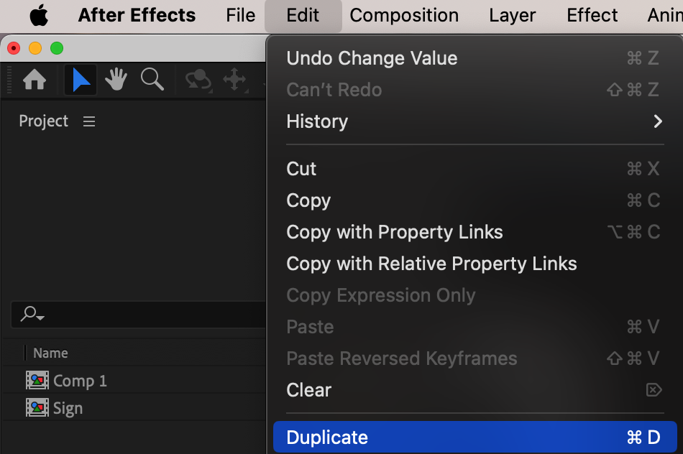Click the Project panel search field
The height and width of the screenshot is (454, 683).
139,314
